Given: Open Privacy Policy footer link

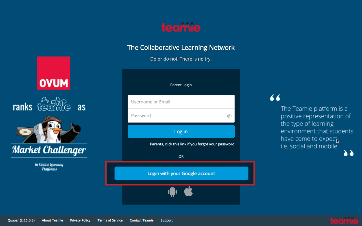Looking at the screenshot, I should pyautogui.click(x=80, y=220).
